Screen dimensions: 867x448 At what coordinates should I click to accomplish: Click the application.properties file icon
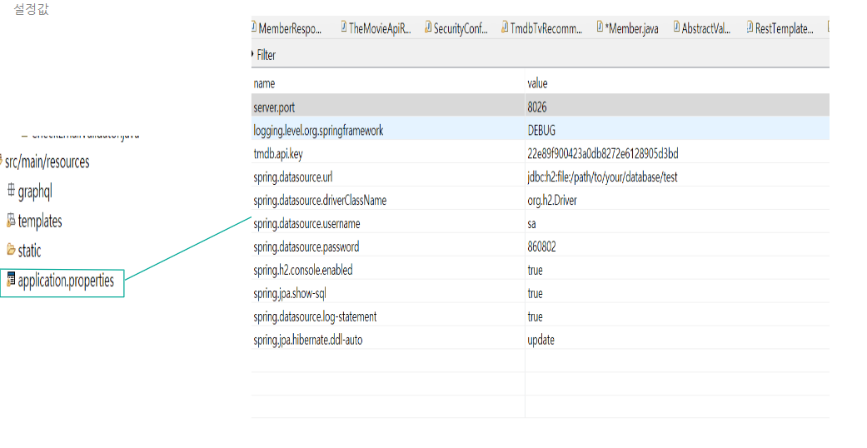pos(11,279)
